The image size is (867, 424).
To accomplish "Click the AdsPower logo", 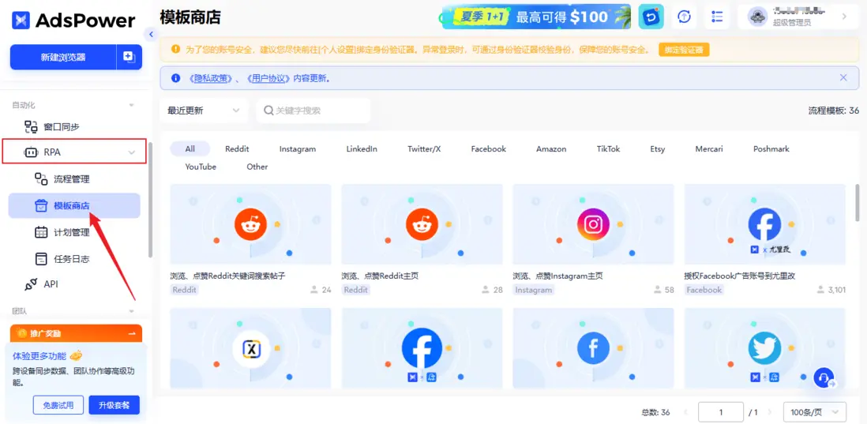I will [x=73, y=21].
